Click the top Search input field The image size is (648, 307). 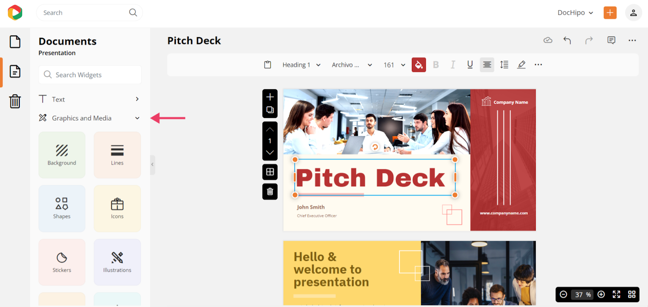click(90, 13)
